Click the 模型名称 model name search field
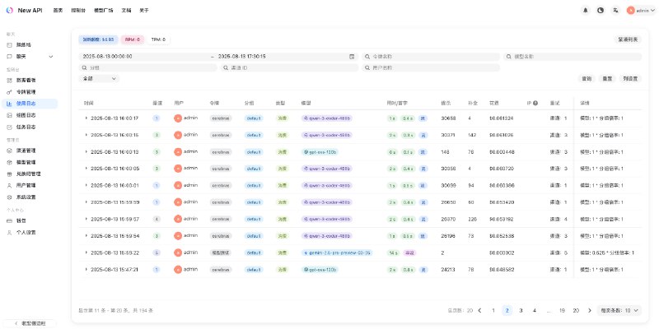 pos(573,57)
